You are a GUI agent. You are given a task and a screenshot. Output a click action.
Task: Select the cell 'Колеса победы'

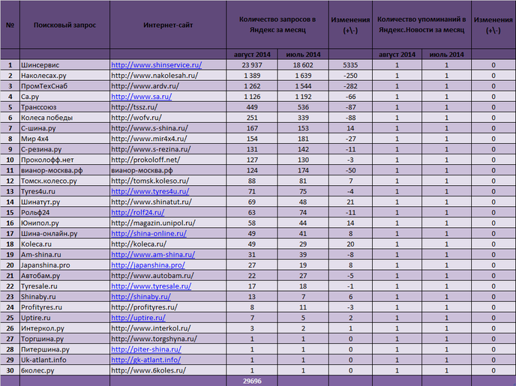point(64,118)
